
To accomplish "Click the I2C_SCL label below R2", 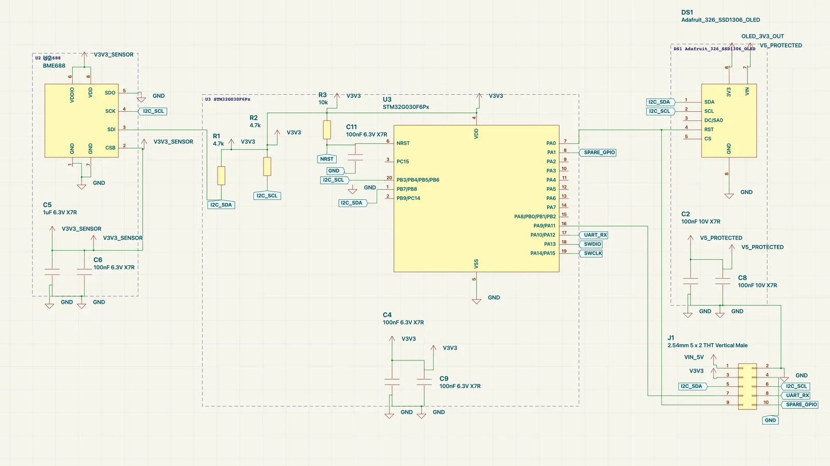I will click(x=267, y=196).
